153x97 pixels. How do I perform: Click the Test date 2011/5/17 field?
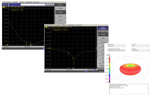[140, 50]
